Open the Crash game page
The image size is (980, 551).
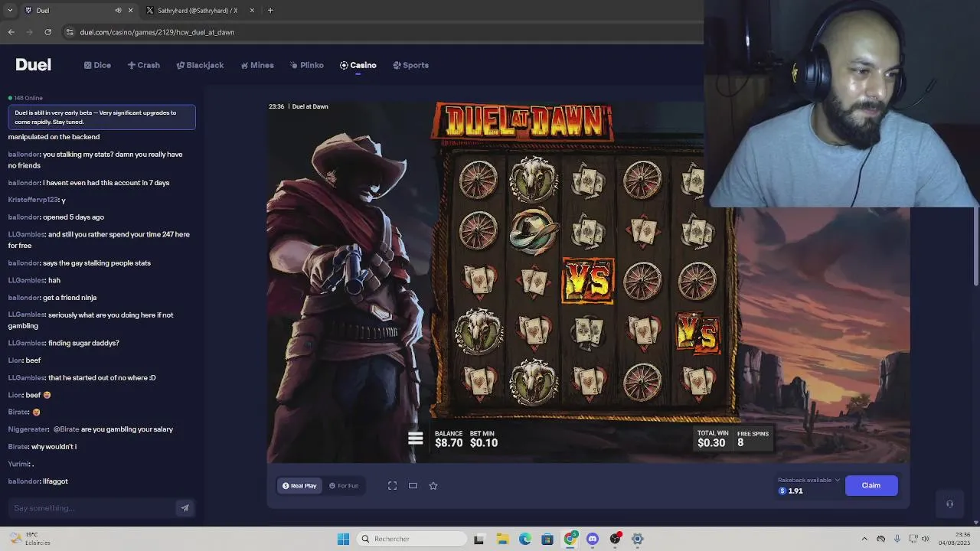click(x=143, y=65)
